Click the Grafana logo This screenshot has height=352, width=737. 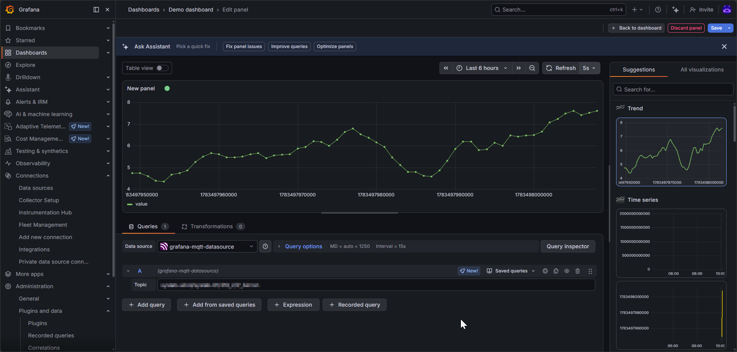(x=10, y=10)
